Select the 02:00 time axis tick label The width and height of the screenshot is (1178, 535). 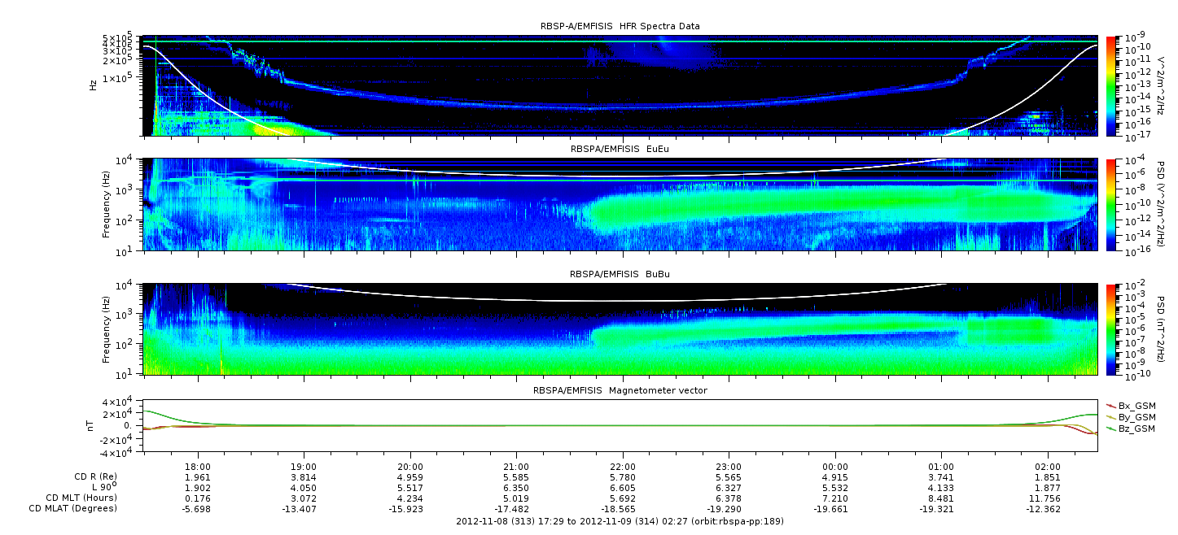click(x=1048, y=467)
